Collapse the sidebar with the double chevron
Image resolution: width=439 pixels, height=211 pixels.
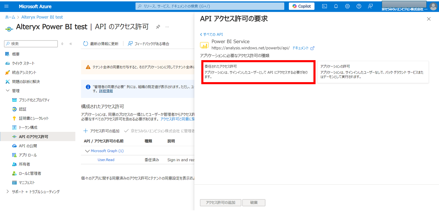coord(71,44)
